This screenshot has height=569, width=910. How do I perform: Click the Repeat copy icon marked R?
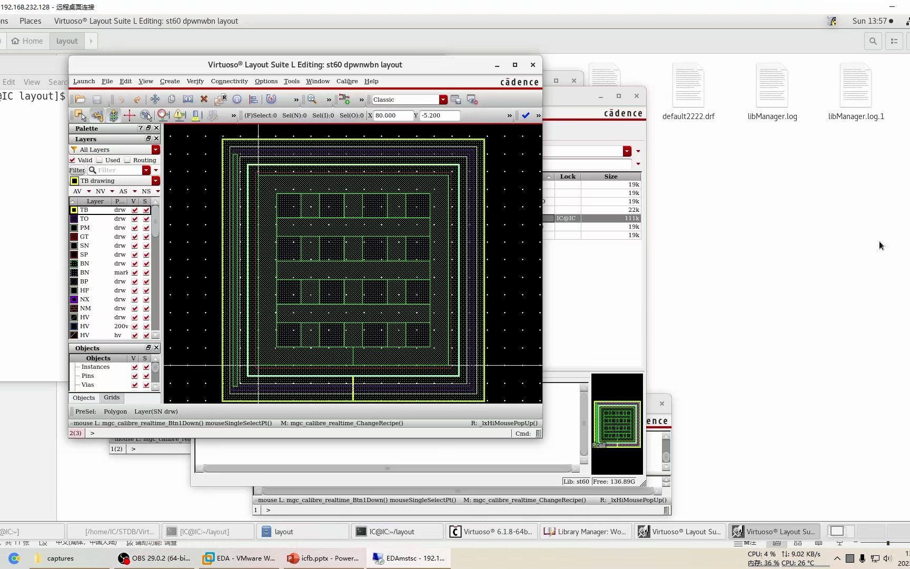pos(221,99)
